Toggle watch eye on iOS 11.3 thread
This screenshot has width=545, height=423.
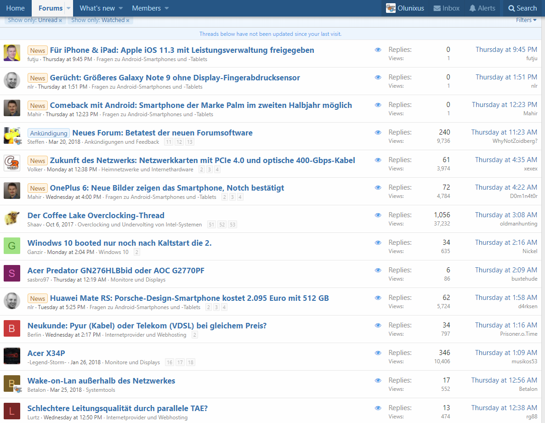[x=378, y=50]
